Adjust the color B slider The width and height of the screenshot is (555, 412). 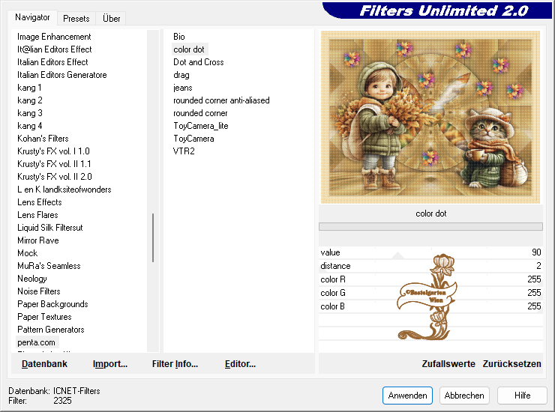(x=430, y=306)
